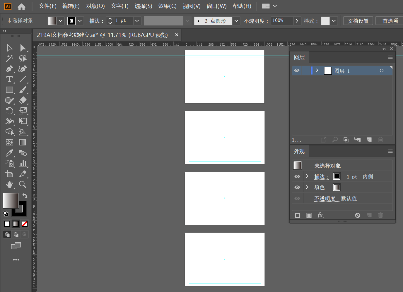Toggle 填色 visibility in Appearance panel
Image resolution: width=403 pixels, height=292 pixels.
(297, 187)
